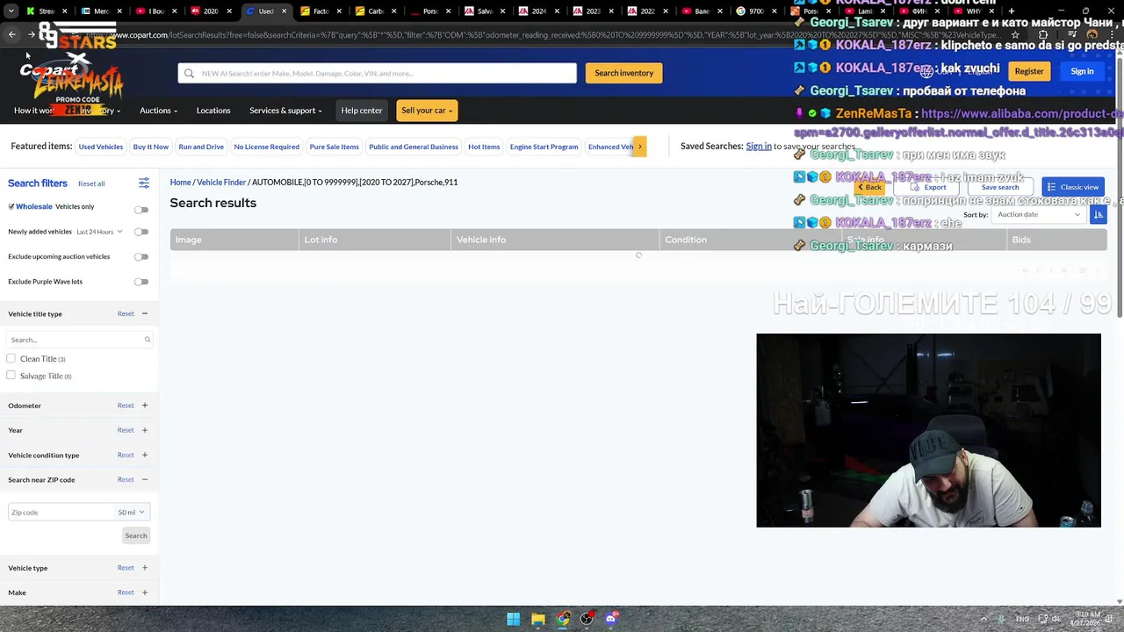Viewport: 1124px width, 632px height.
Task: Open File Explorer from the taskbar
Action: pyautogui.click(x=538, y=619)
